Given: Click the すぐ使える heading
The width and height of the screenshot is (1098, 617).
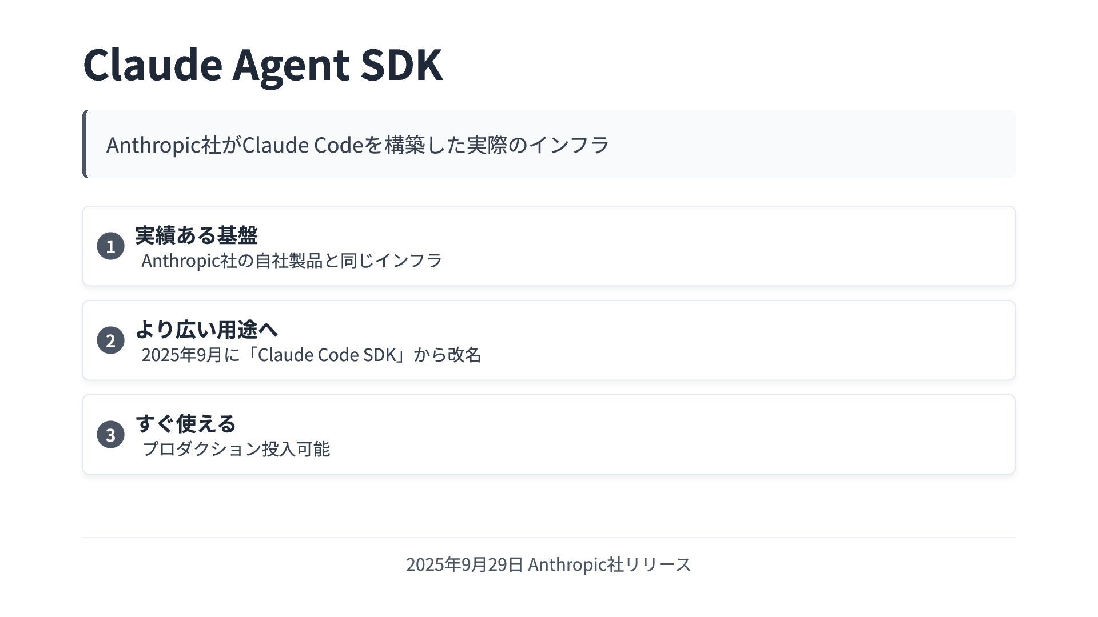Looking at the screenshot, I should pyautogui.click(x=186, y=423).
